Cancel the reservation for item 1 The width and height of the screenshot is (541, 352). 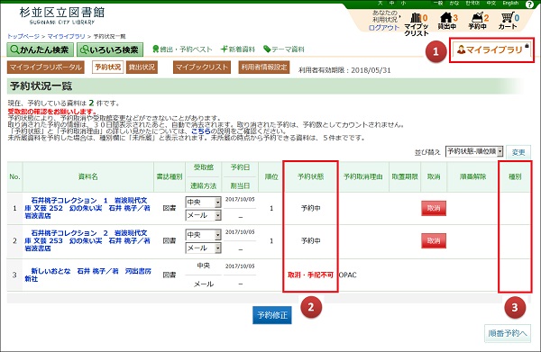pyautogui.click(x=434, y=208)
